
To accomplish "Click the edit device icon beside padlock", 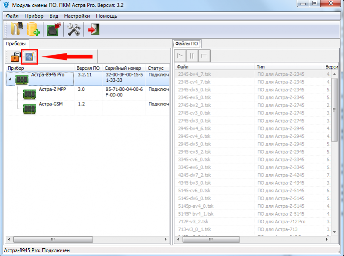I will 30,57.
